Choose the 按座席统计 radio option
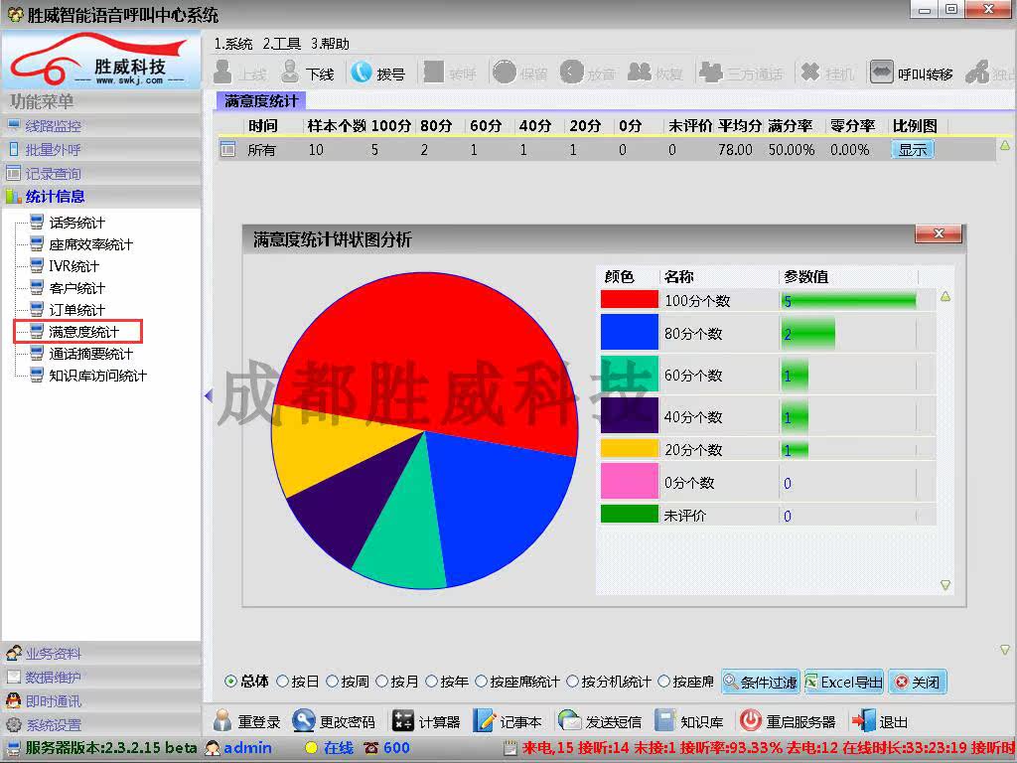 click(482, 682)
